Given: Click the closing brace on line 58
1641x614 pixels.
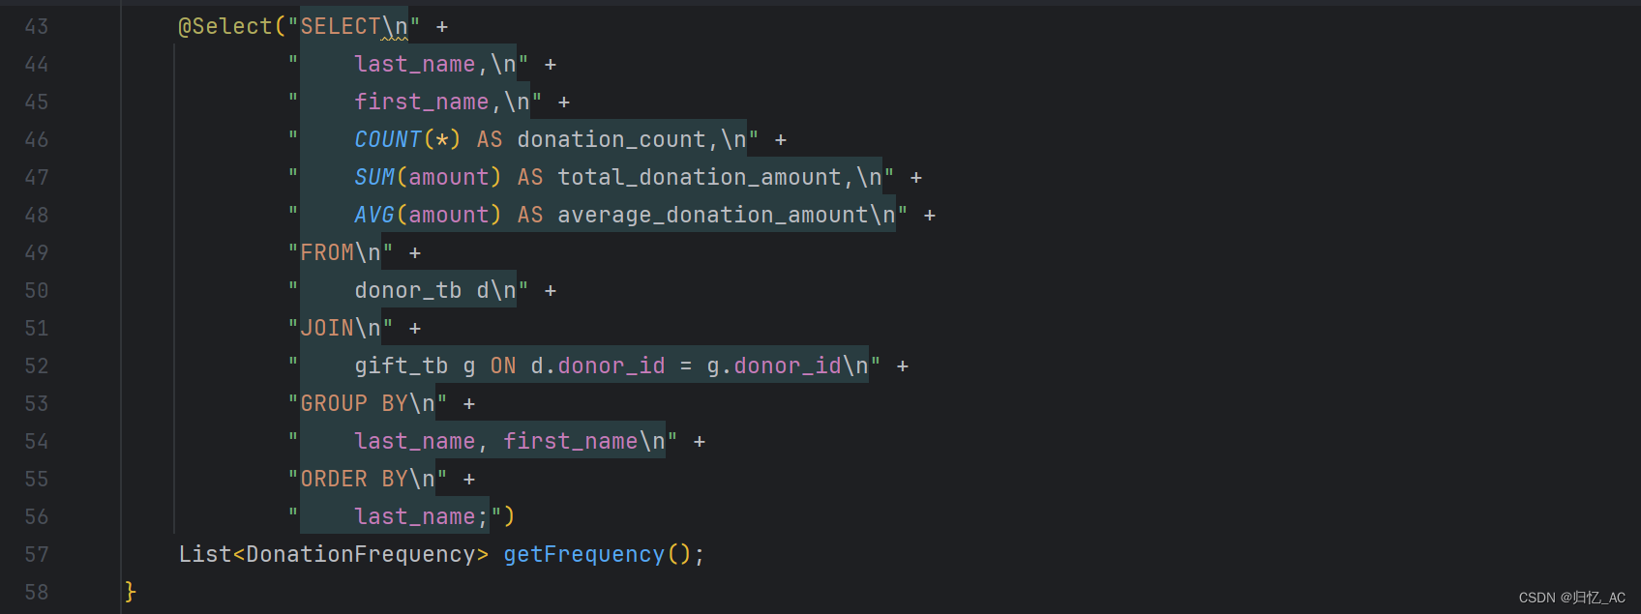Looking at the screenshot, I should pos(131,592).
